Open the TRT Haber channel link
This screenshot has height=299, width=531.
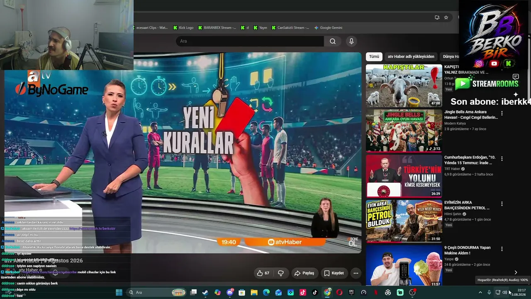tap(452, 169)
